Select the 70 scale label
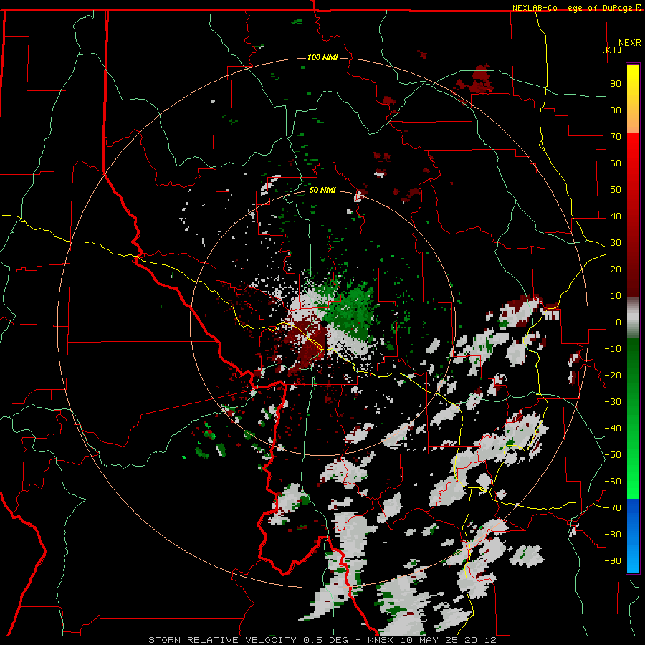Screen dimensions: 645x645 616,137
